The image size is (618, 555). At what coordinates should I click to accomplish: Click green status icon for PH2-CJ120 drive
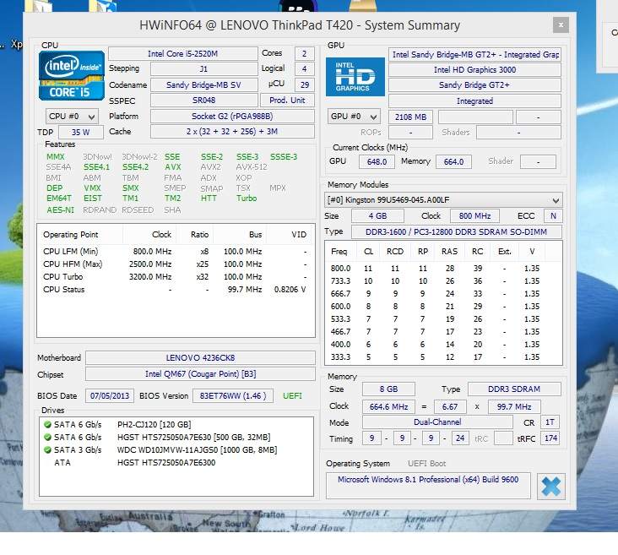(47, 424)
